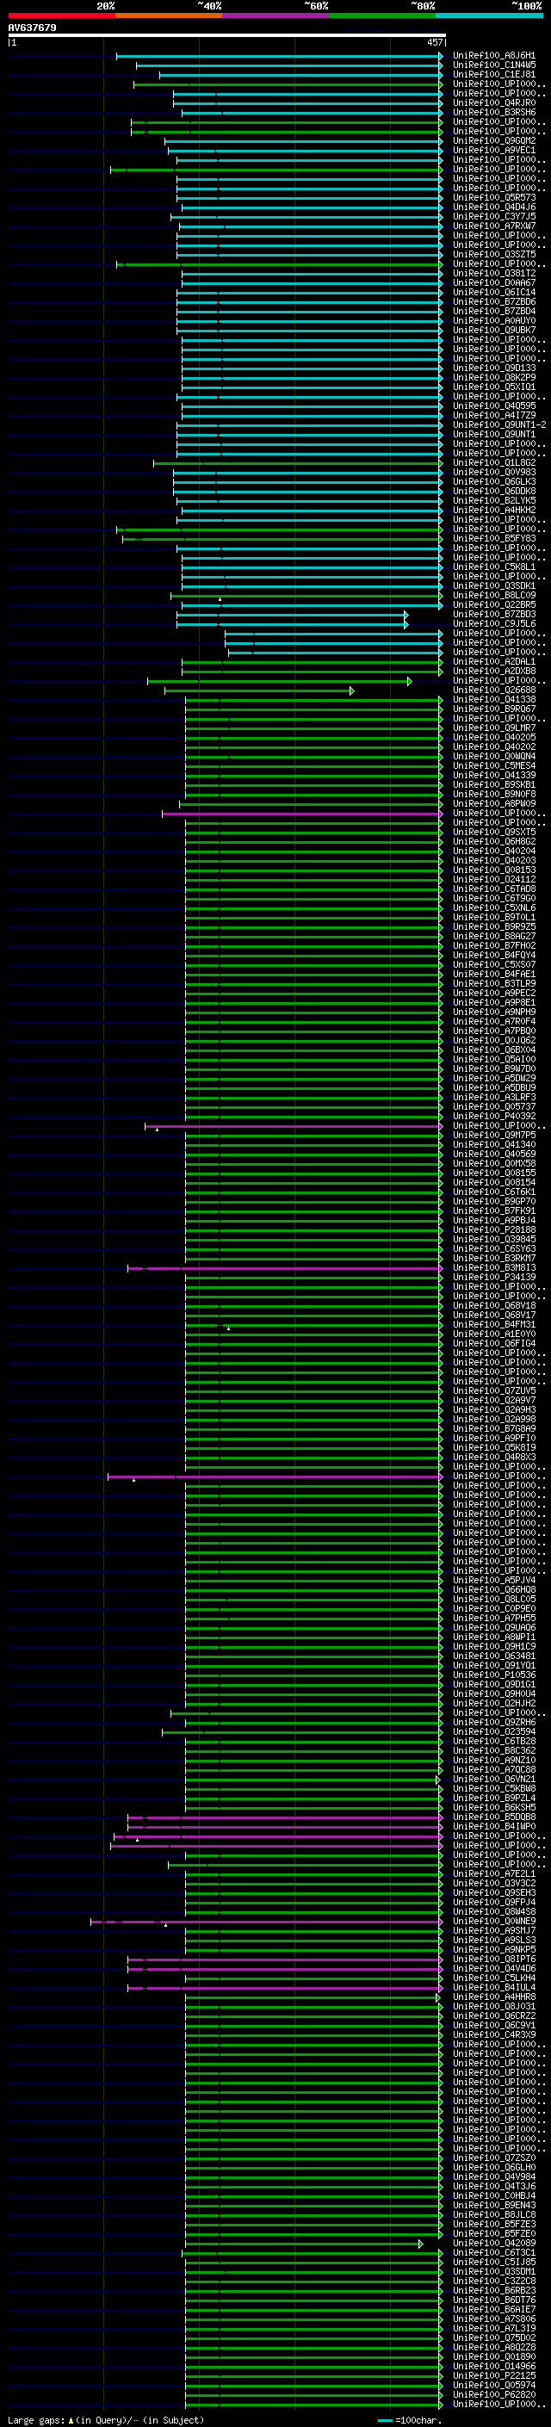This screenshot has width=551, height=2427.
Task: Select the UniRef100_Q41338 label
Action: (x=493, y=699)
